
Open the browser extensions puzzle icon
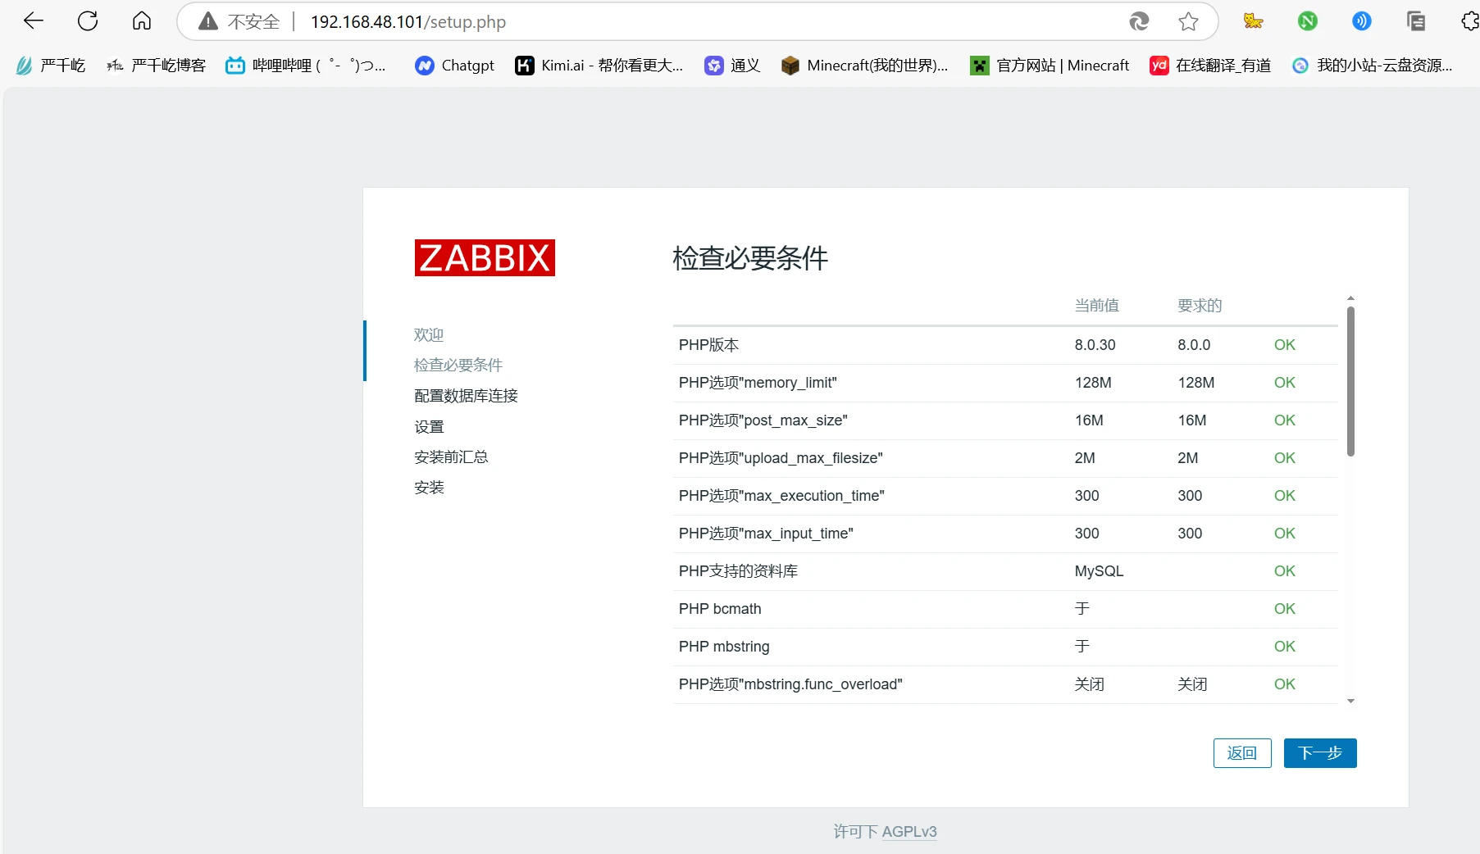click(1469, 21)
